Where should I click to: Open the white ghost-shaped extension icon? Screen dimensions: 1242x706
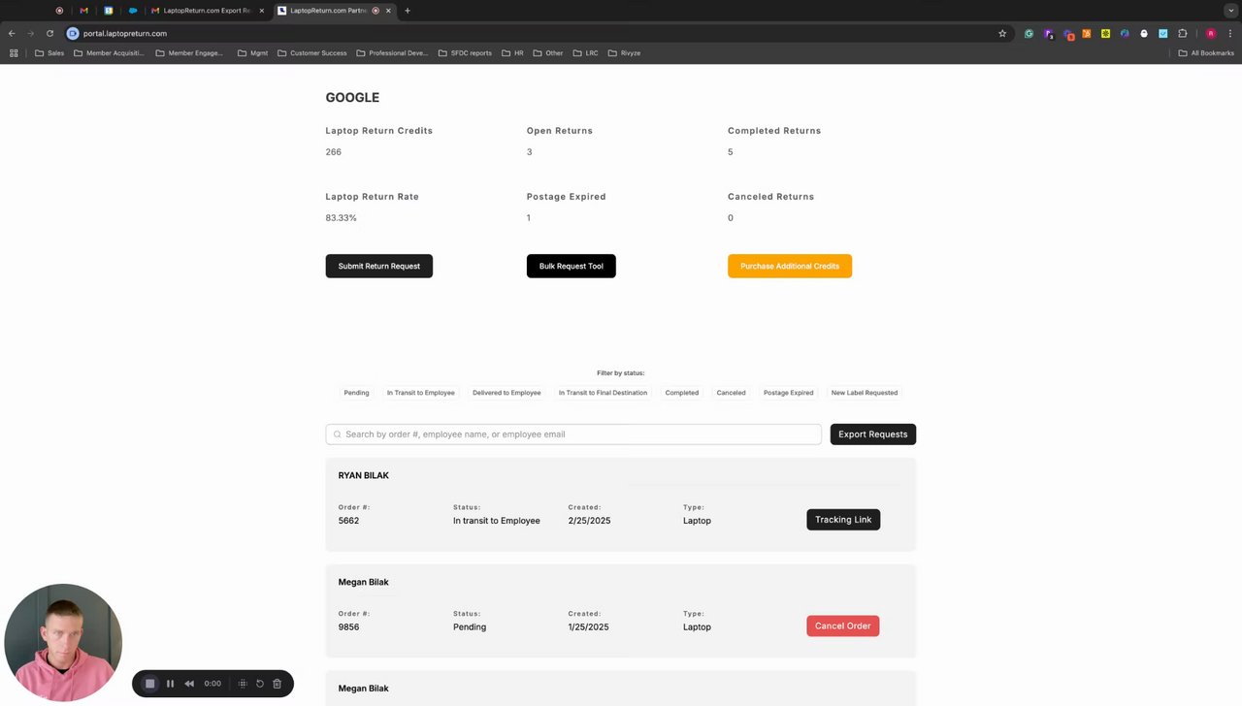point(1144,33)
